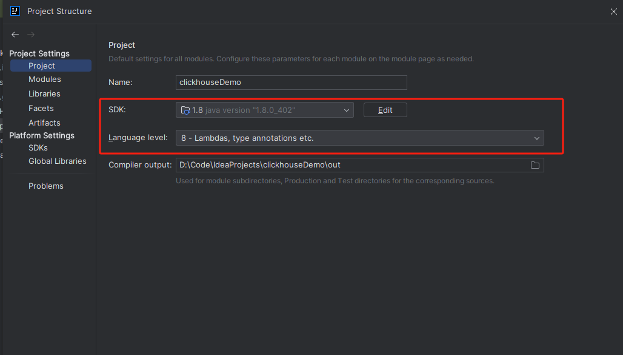Show the Problems page

point(45,186)
